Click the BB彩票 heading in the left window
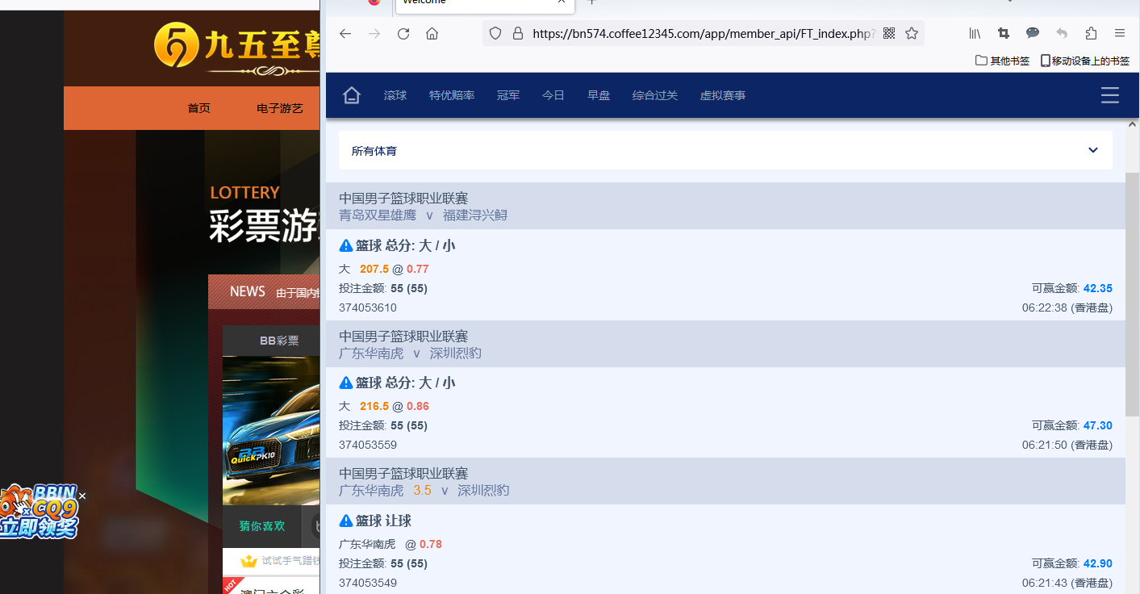The width and height of the screenshot is (1140, 594). pyautogui.click(x=279, y=341)
